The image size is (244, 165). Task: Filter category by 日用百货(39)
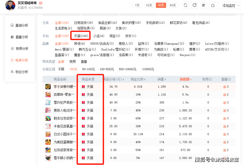(83, 23)
